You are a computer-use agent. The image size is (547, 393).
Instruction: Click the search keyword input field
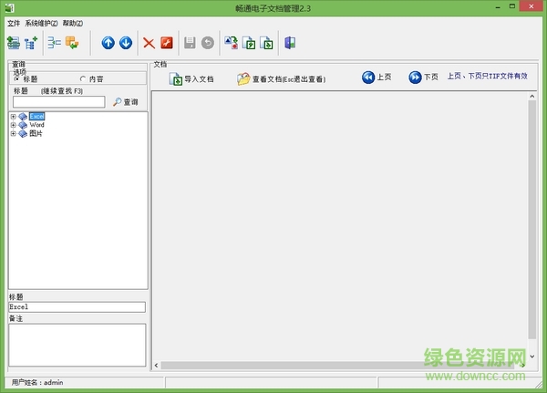[x=58, y=102]
